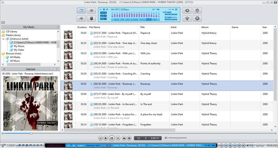This screenshot has width=278, height=148.
Task: Pause the song using large center Pause button
Action: pyautogui.click(x=112, y=138)
